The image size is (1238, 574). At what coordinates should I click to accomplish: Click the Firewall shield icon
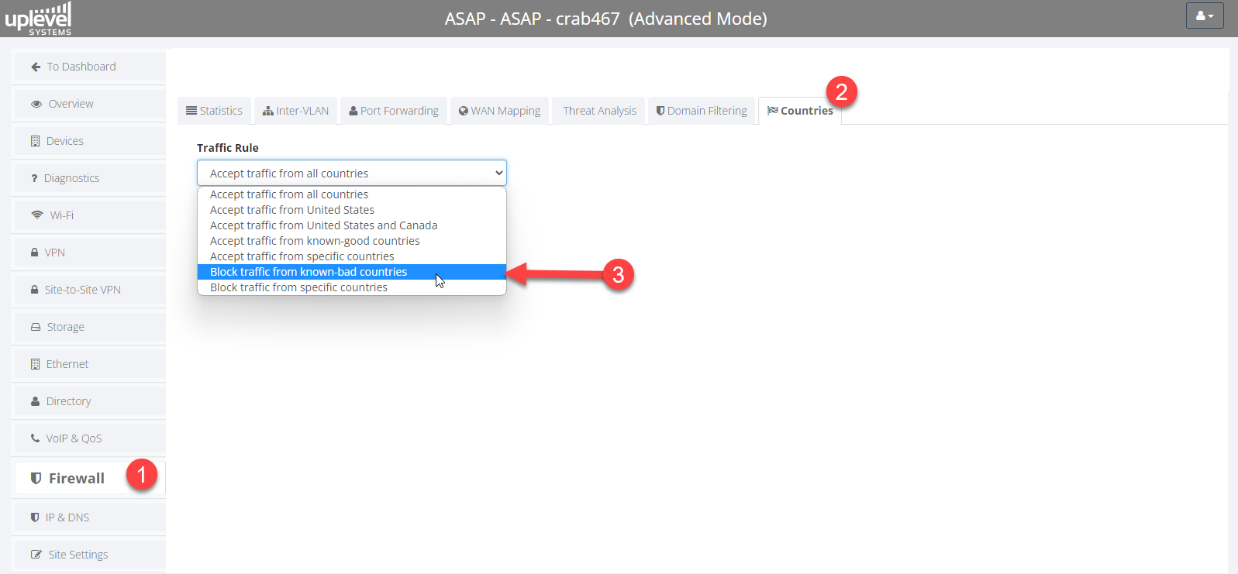click(x=36, y=478)
